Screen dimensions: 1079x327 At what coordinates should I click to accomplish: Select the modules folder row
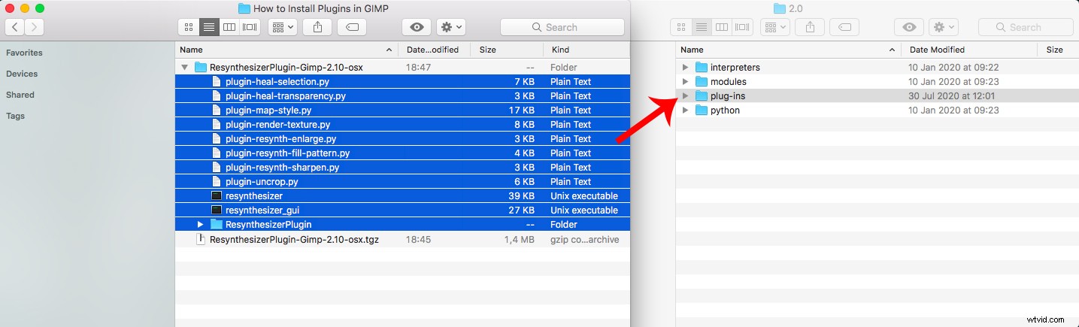877,81
